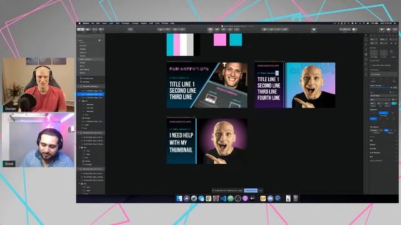Click Dorian's video tile
This screenshot has height=225, width=401.
pyautogui.click(x=38, y=85)
